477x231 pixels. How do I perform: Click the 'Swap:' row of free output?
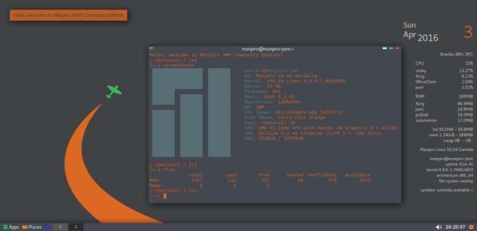click(x=210, y=186)
